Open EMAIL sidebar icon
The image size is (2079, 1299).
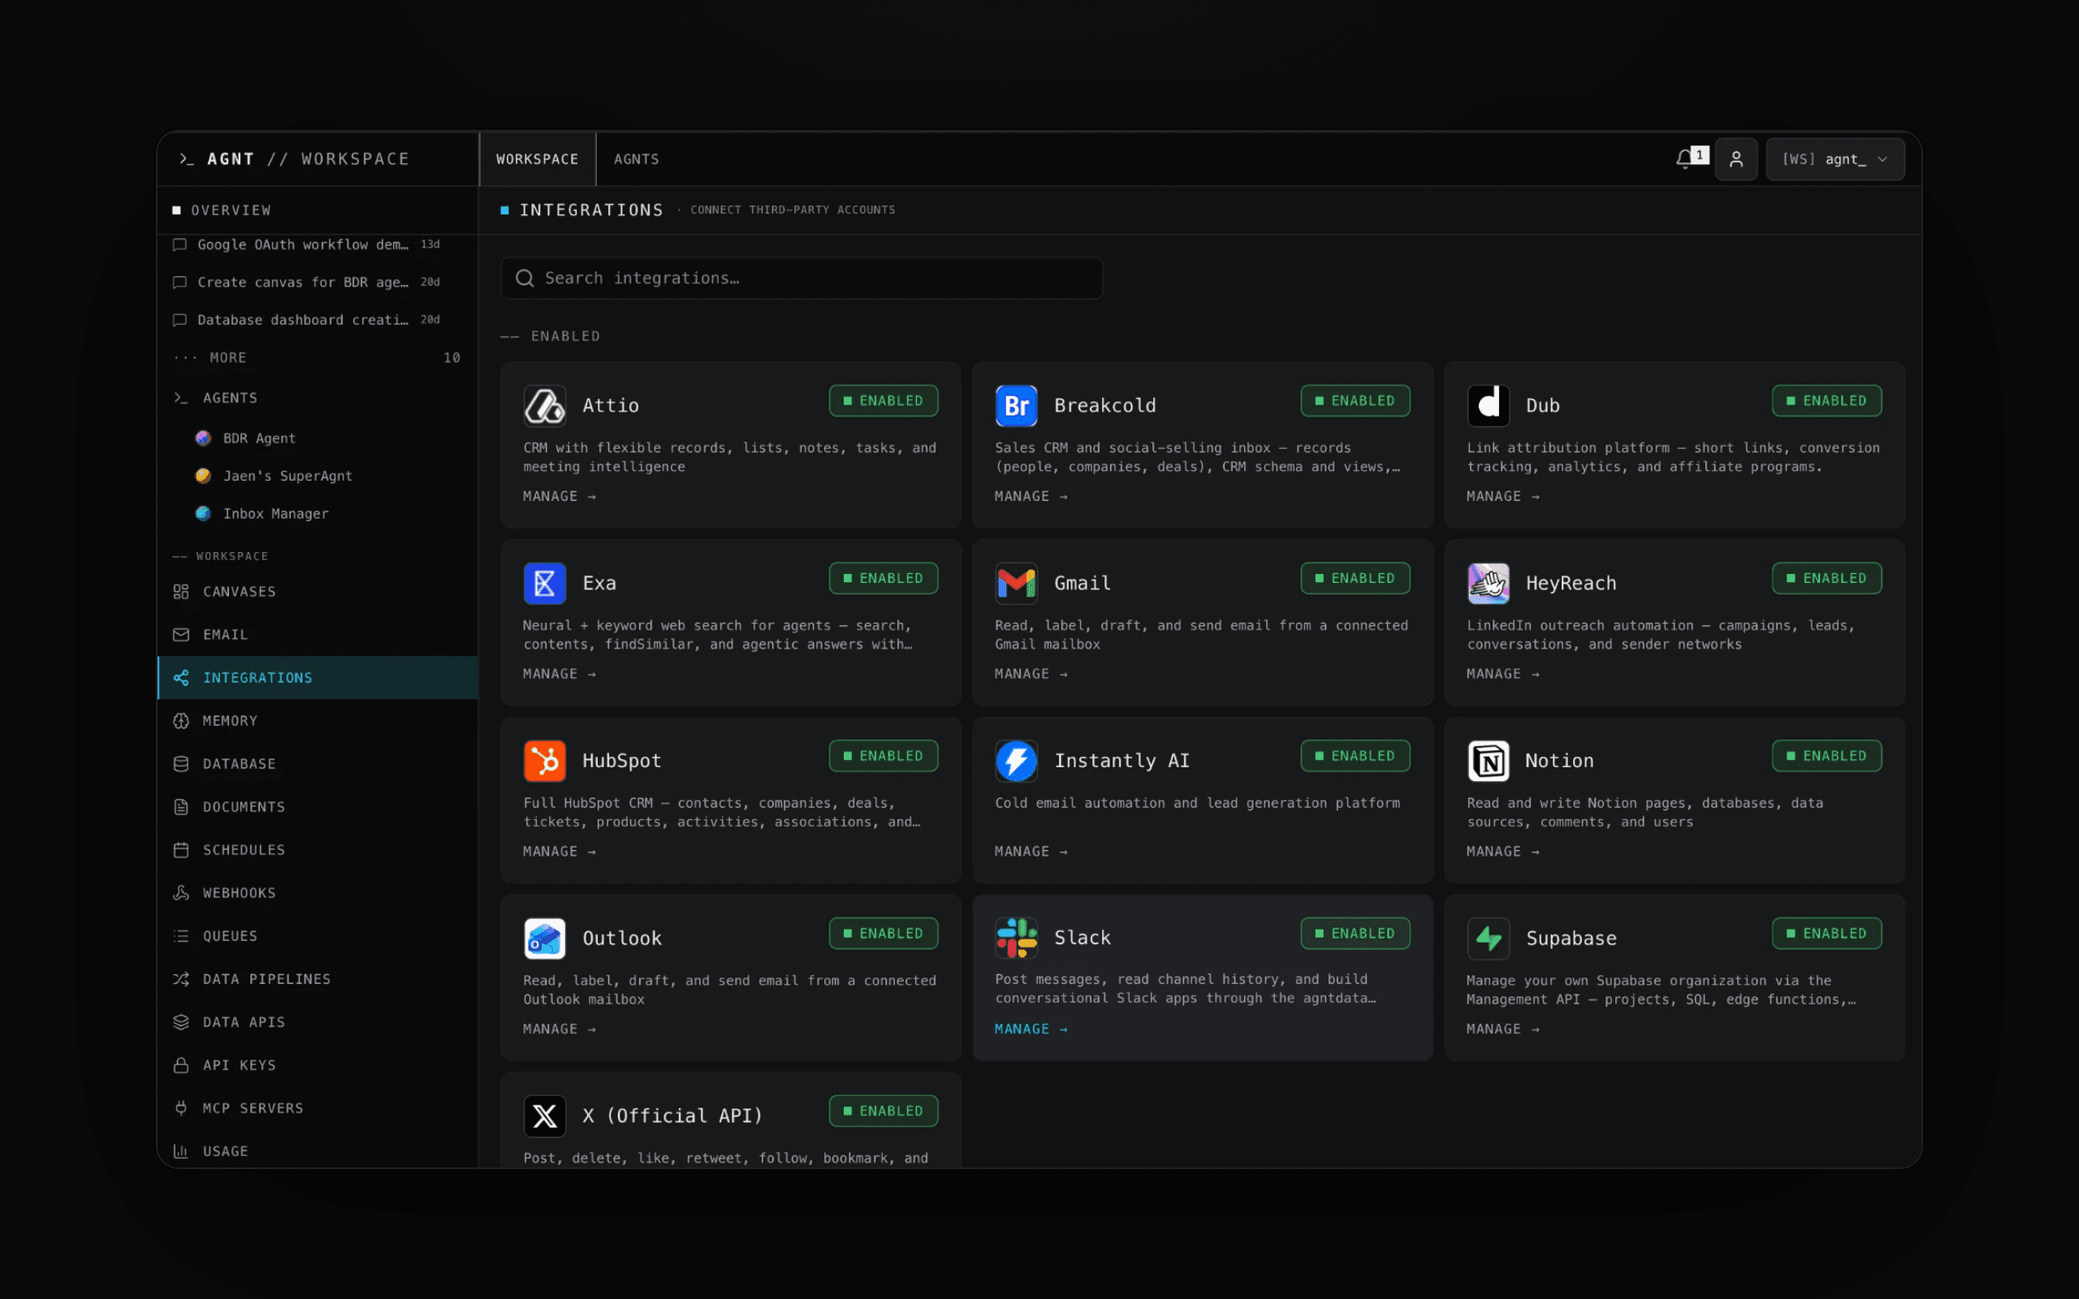click(180, 635)
